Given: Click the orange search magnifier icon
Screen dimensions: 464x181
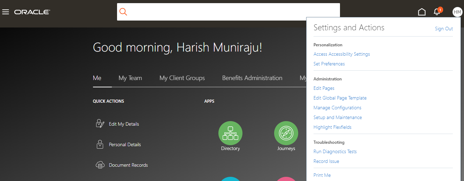Looking at the screenshot, I should pyautogui.click(x=123, y=12).
